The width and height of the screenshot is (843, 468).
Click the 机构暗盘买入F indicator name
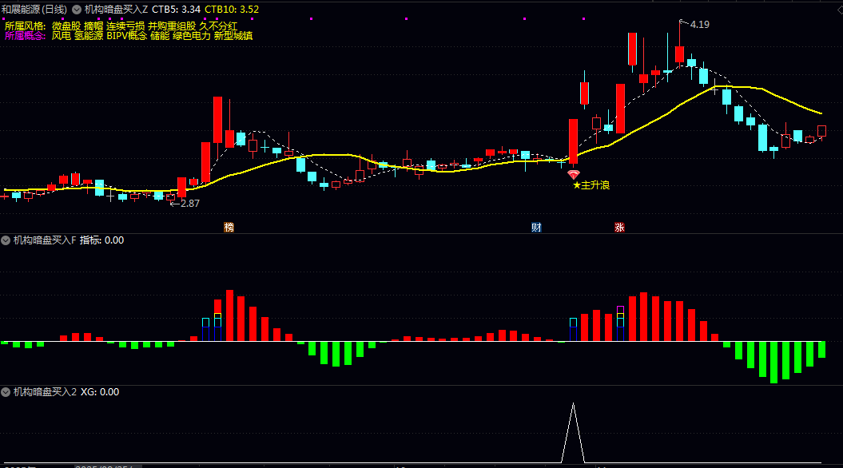click(45, 240)
